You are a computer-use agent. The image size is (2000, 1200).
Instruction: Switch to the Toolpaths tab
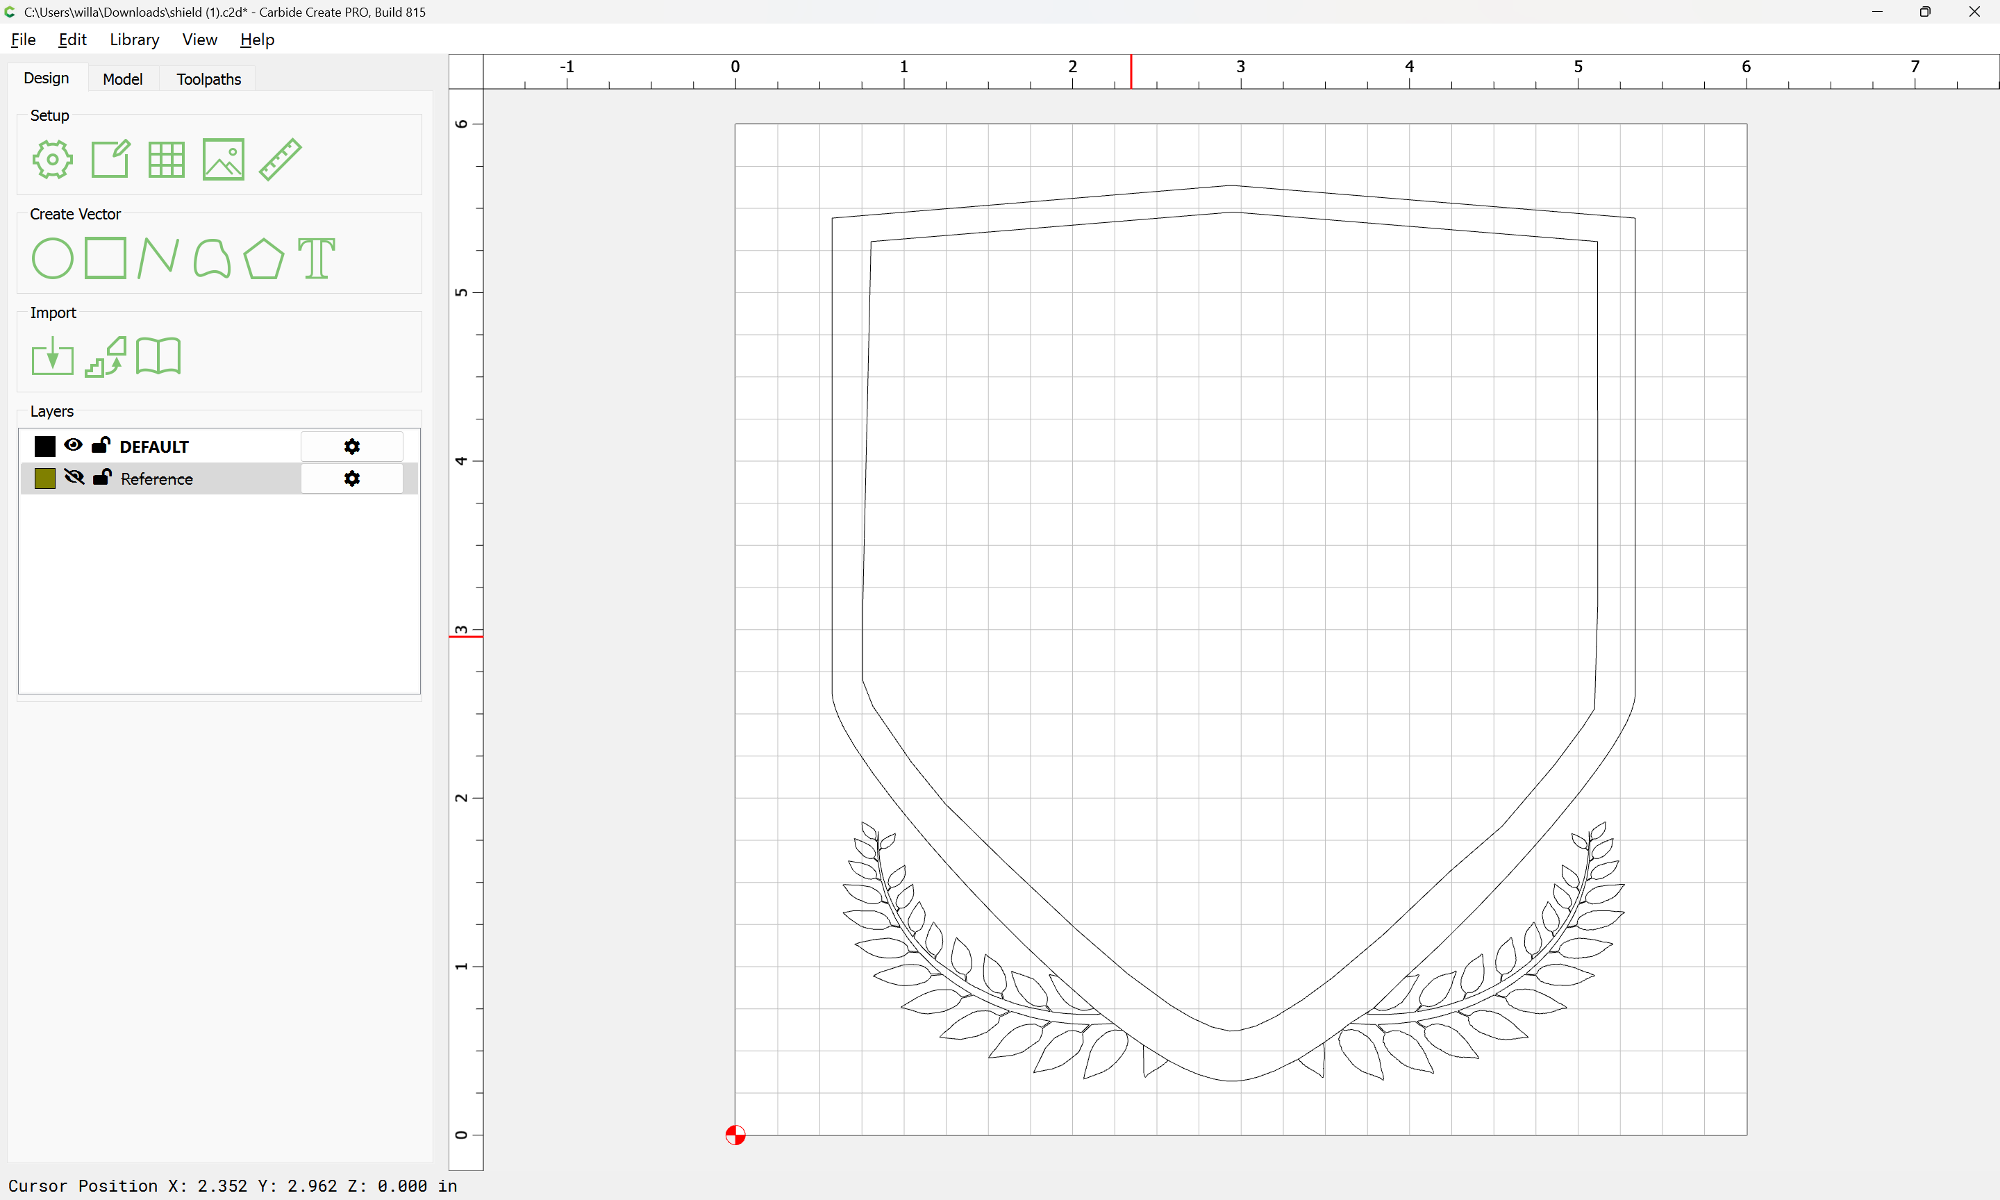(x=208, y=79)
